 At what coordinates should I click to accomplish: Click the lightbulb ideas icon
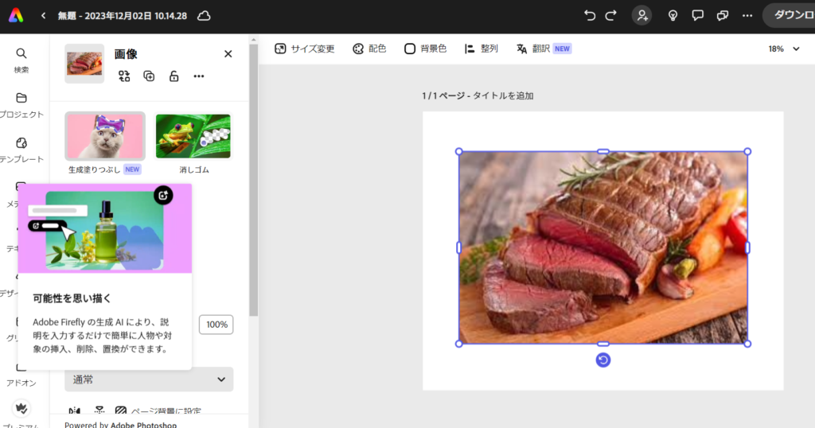click(673, 15)
